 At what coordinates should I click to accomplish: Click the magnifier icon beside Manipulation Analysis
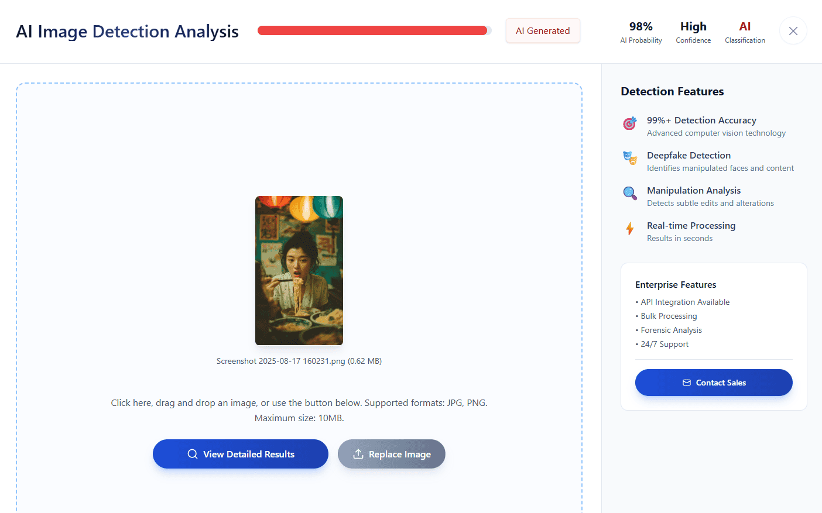point(630,193)
